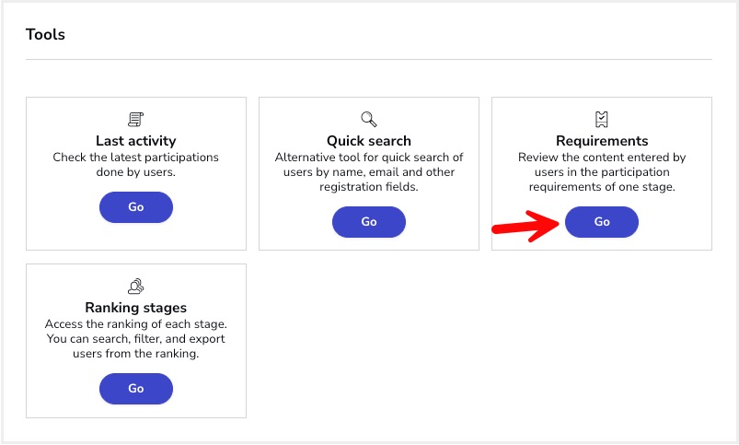Click the Requirements checklist icon
Viewport: 739px width, 445px height.
[601, 120]
